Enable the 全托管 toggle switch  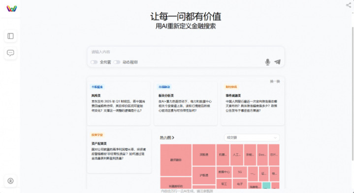click(x=94, y=62)
